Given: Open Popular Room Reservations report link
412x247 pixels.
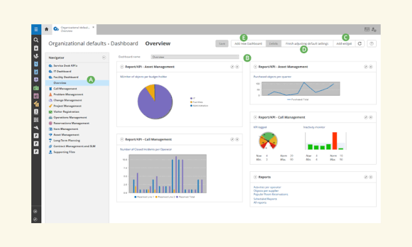Looking at the screenshot, I should coord(271,194).
